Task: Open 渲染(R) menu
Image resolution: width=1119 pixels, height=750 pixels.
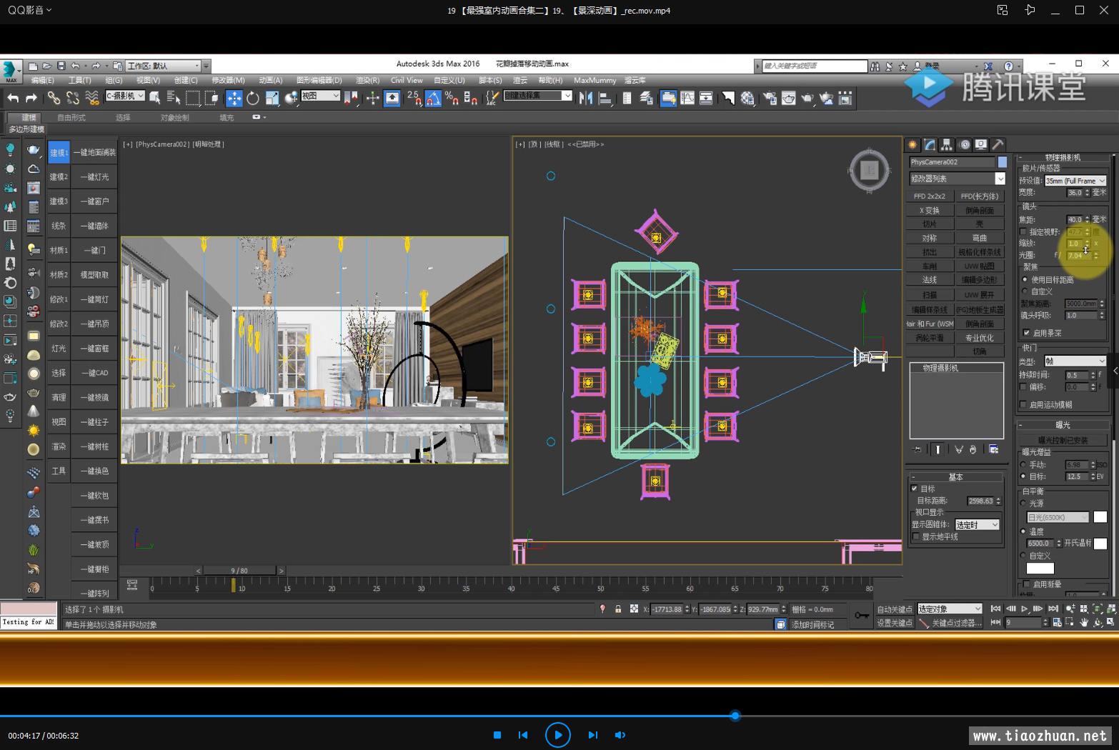Action: 367,80
